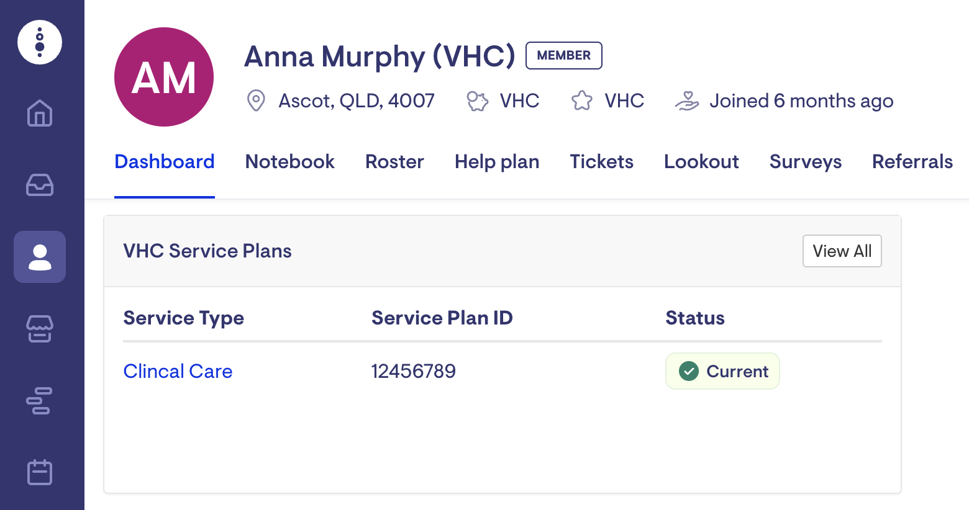Viewport: 969px width, 510px height.
Task: Click the hand-heart Joined icon
Action: pos(687,101)
